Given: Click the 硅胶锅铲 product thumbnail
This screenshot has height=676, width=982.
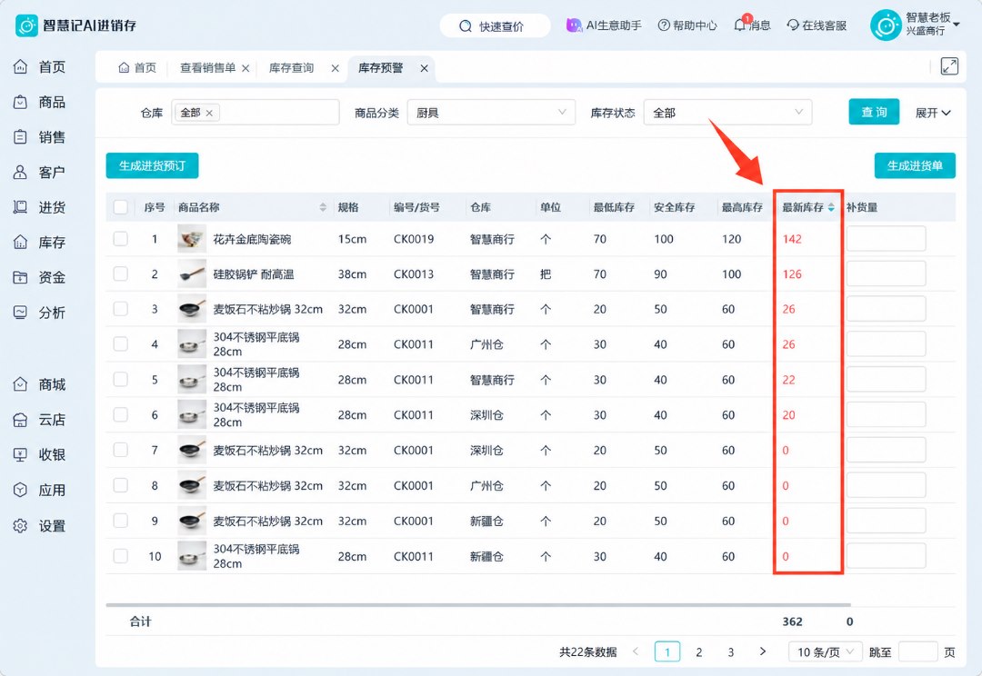Looking at the screenshot, I should coord(192,274).
